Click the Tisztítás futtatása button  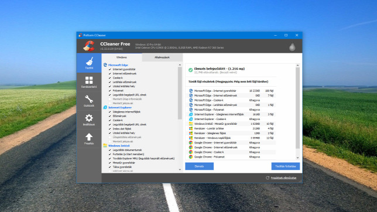[x=286, y=166]
